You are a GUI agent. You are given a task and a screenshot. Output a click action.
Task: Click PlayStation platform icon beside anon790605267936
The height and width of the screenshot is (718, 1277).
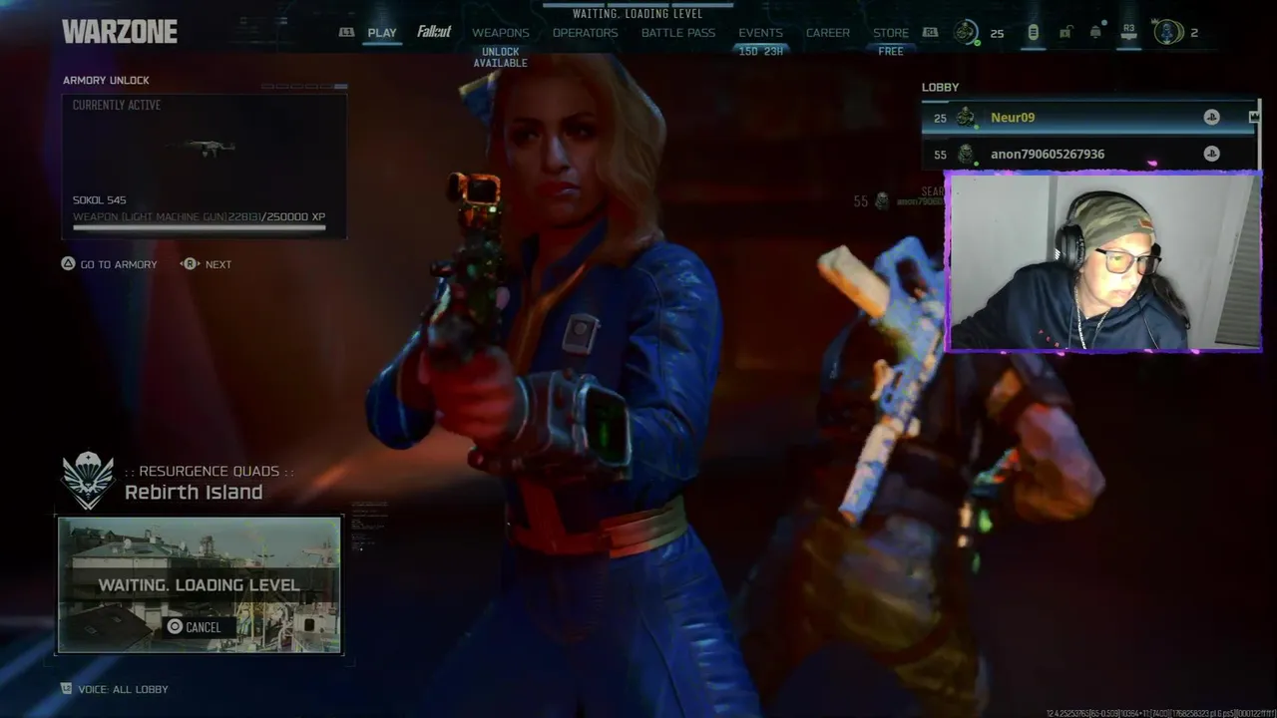pyautogui.click(x=1211, y=154)
